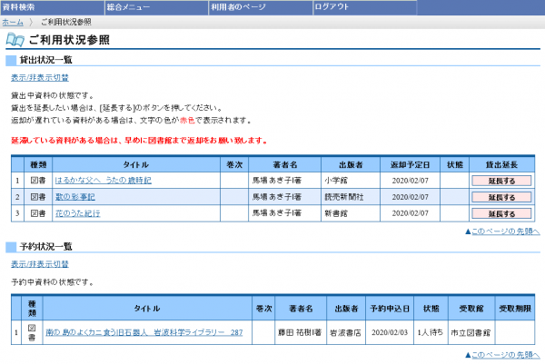This screenshot has height=364, width=545.
Task: Open reserved title 南の島のよくカニ食う旧石器人
Action: click(x=143, y=333)
